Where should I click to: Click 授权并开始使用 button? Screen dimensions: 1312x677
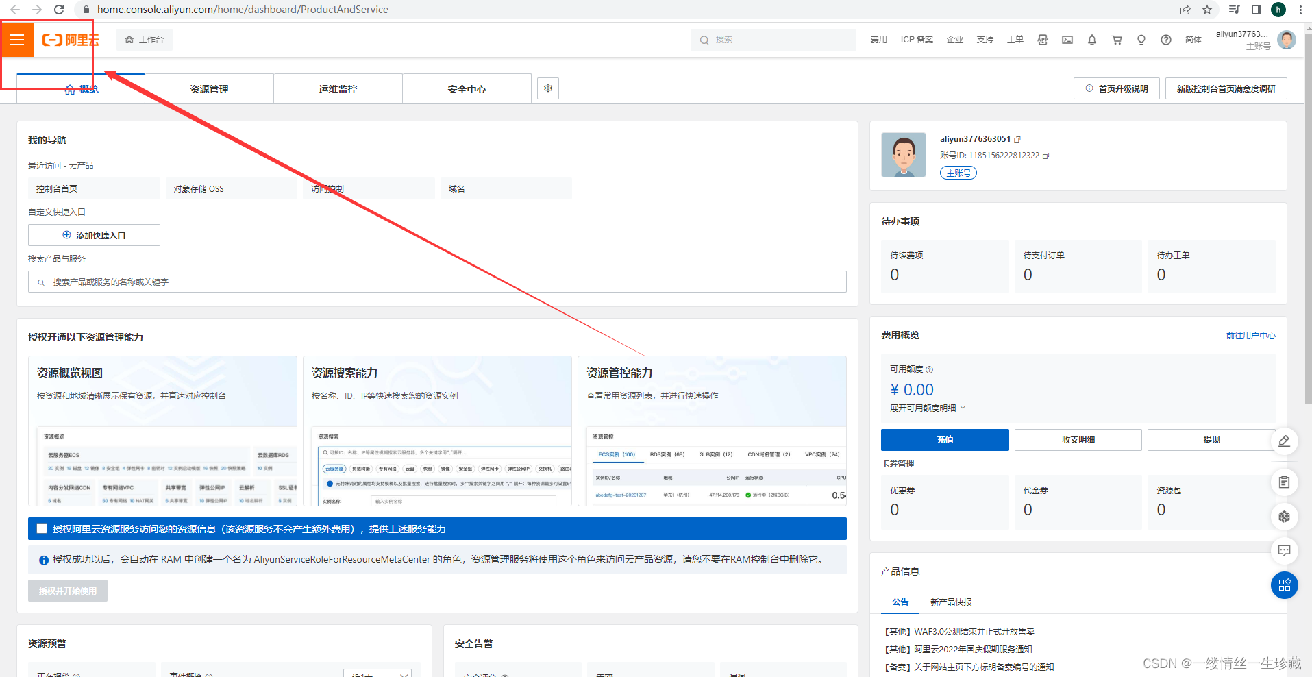[68, 591]
